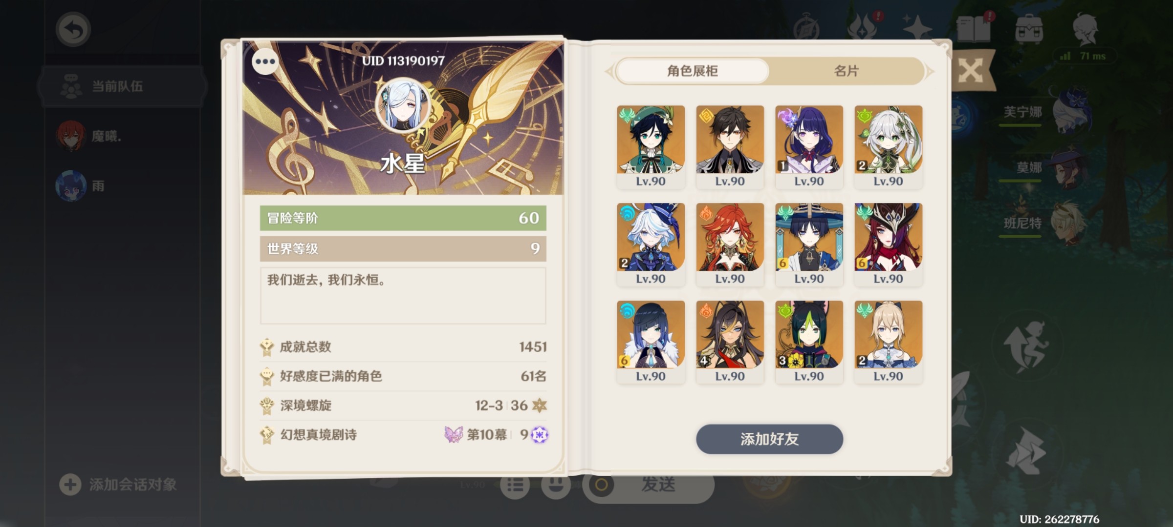Click the plus icon beside 添加会话对象
The width and height of the screenshot is (1173, 527).
point(70,485)
